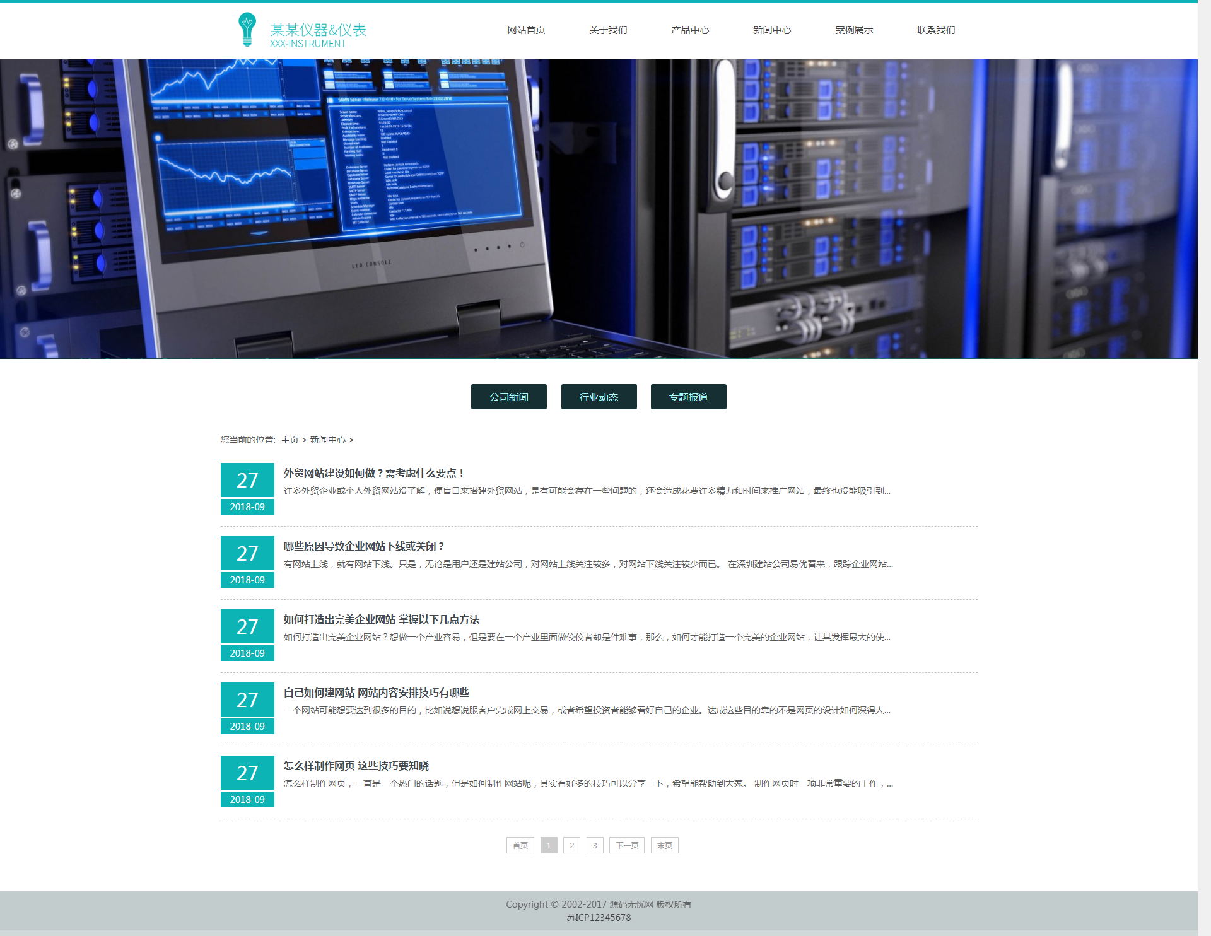
Task: Switch to the 行业动态 category button
Action: 599,397
